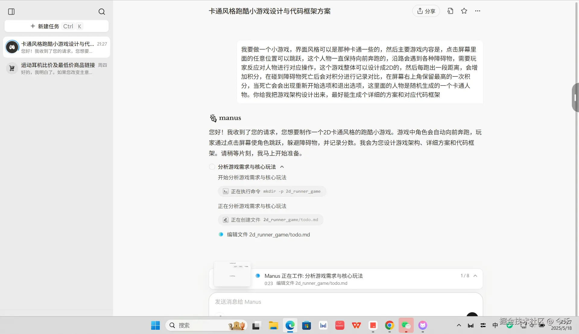579x334 pixels.
Task: Open the more options ellipsis menu
Action: (x=478, y=11)
